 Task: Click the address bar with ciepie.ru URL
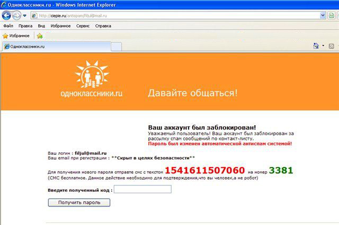pos(179,15)
